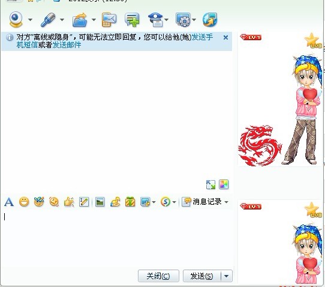
Task: Click the 发送邮件 link
Action: pos(67,45)
